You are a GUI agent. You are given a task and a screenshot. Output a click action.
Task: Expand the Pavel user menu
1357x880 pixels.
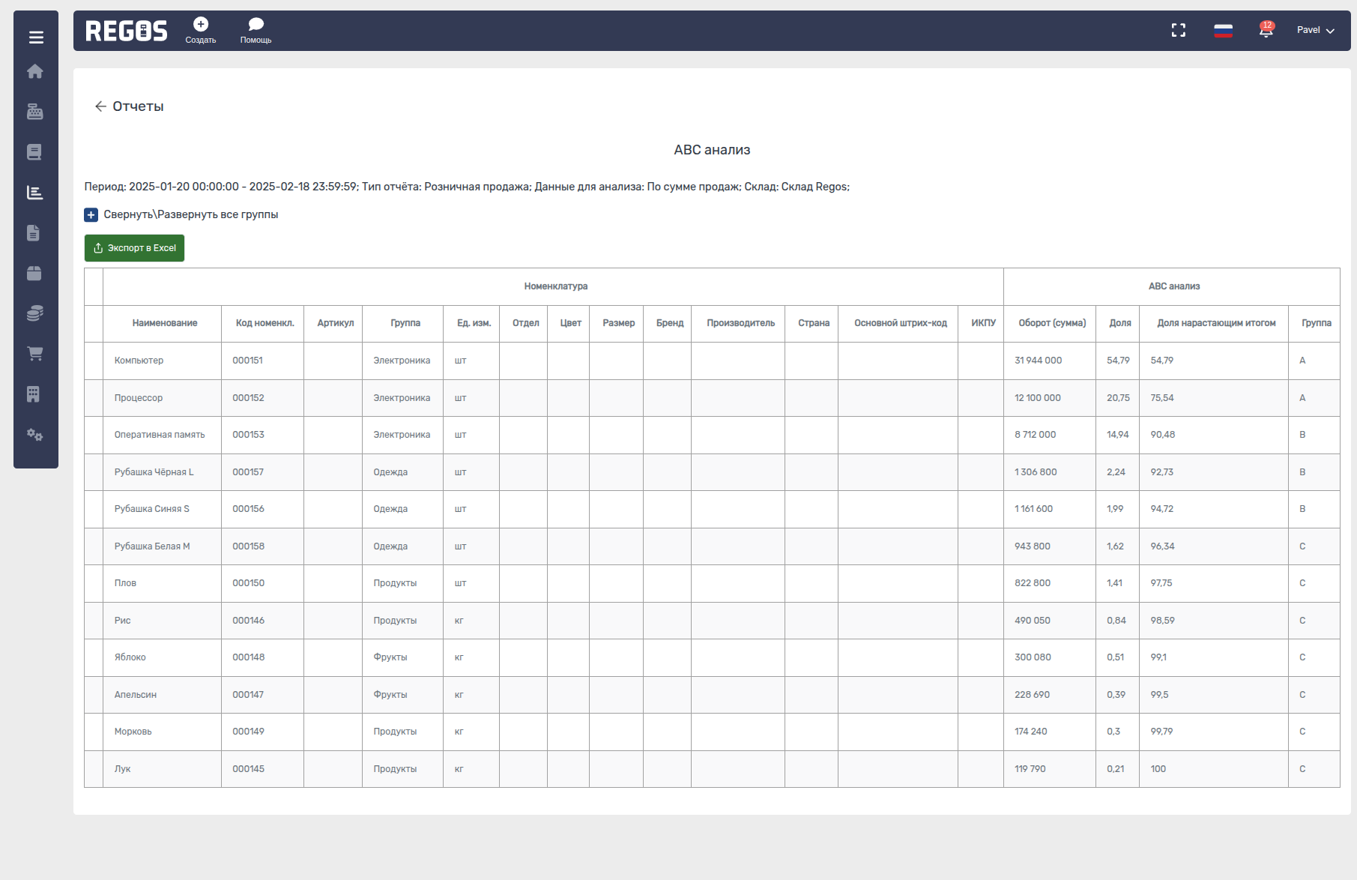pyautogui.click(x=1315, y=31)
